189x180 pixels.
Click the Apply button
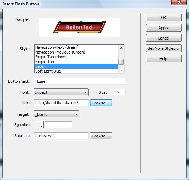tap(164, 28)
